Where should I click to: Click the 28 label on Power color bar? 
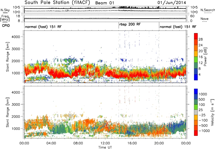point(200,39)
